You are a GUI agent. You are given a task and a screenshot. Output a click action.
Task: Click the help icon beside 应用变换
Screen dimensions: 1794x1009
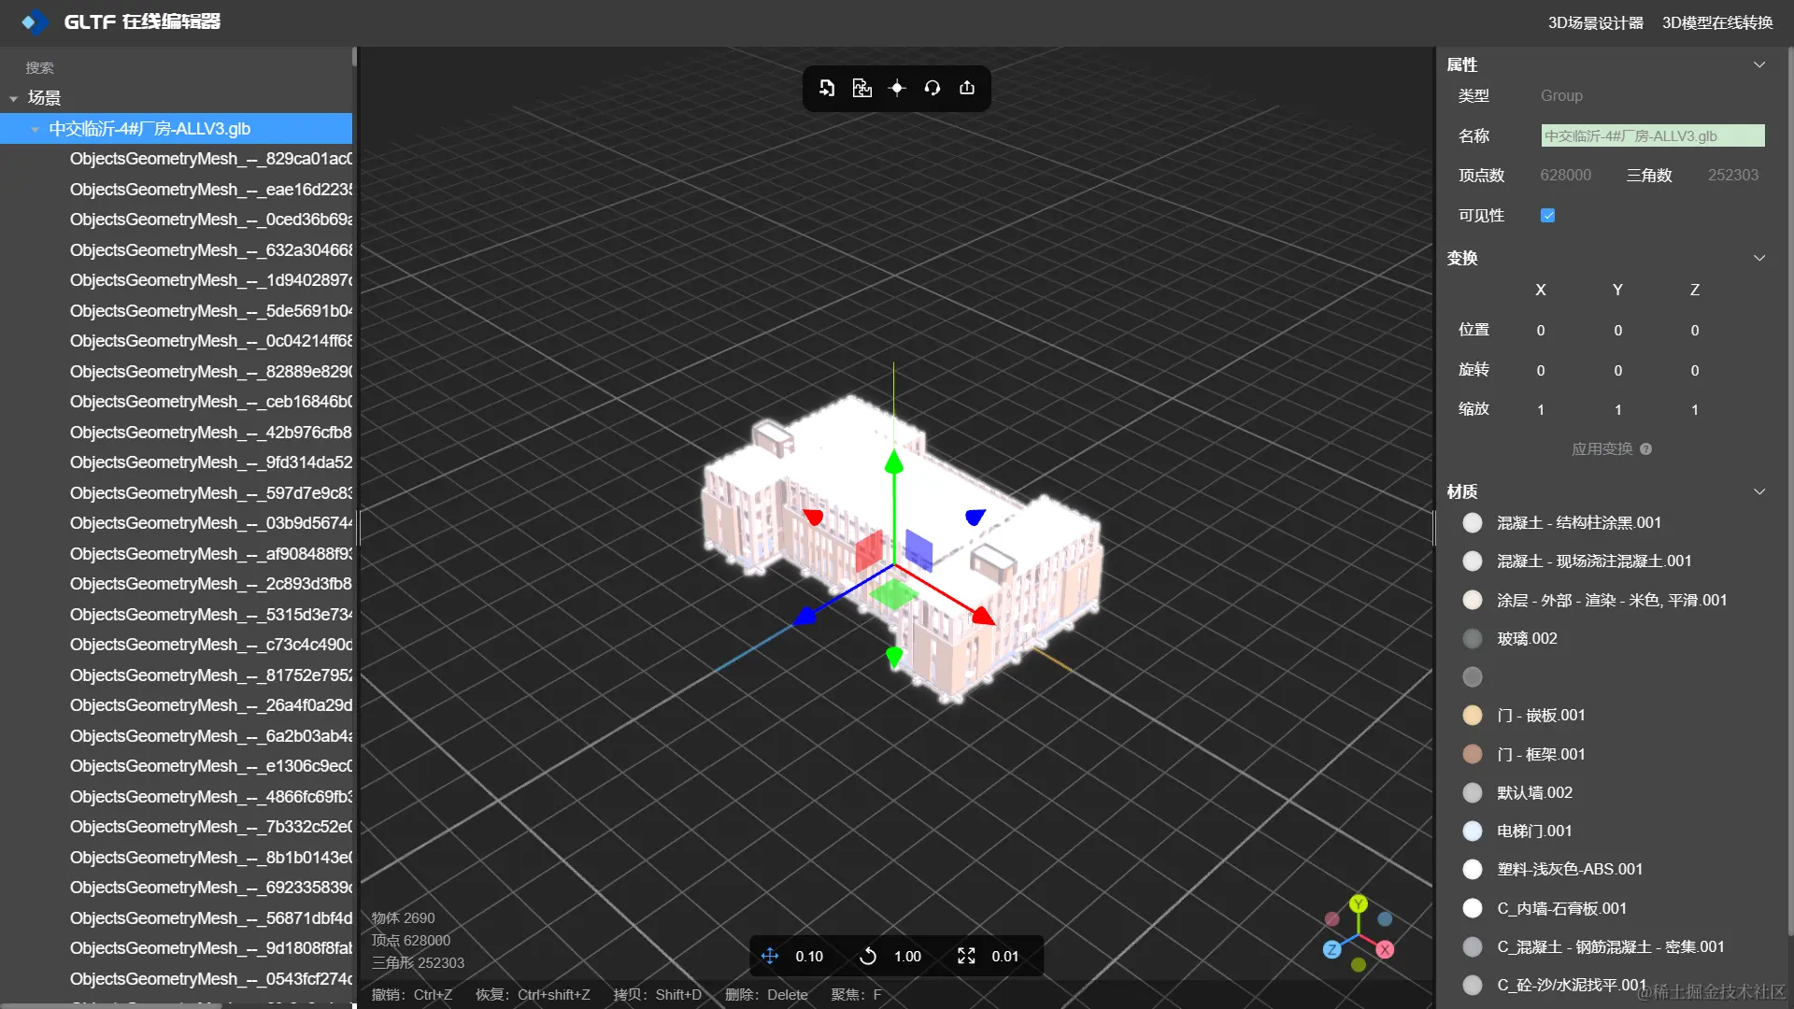1645,449
